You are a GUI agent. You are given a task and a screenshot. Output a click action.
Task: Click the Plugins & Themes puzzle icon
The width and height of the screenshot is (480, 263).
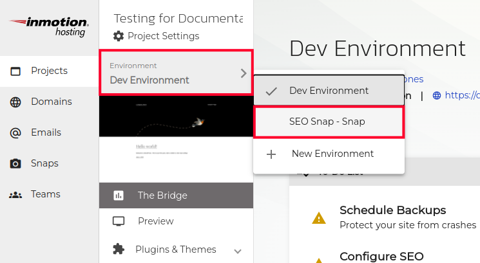pyautogui.click(x=119, y=249)
